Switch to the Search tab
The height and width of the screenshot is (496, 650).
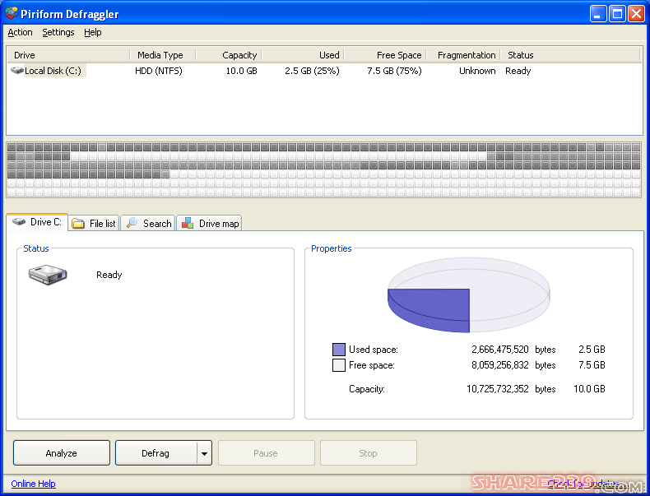click(x=148, y=224)
